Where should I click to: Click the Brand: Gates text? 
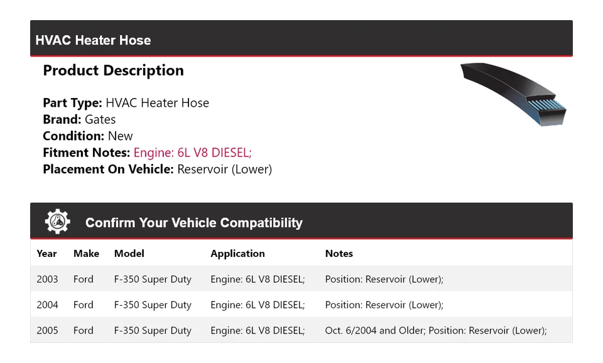pos(79,119)
